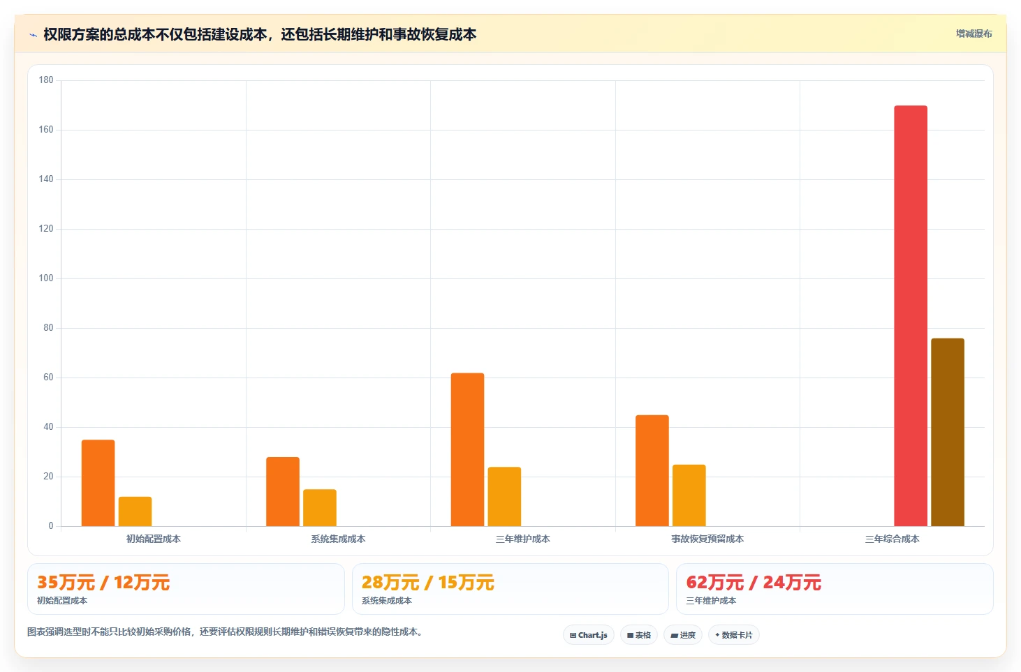
Task: Select the brown 三年综合成本 bar
Action: coord(948,433)
